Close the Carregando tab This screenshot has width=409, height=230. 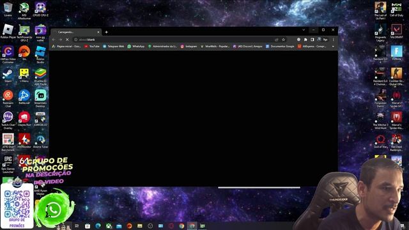(98, 32)
